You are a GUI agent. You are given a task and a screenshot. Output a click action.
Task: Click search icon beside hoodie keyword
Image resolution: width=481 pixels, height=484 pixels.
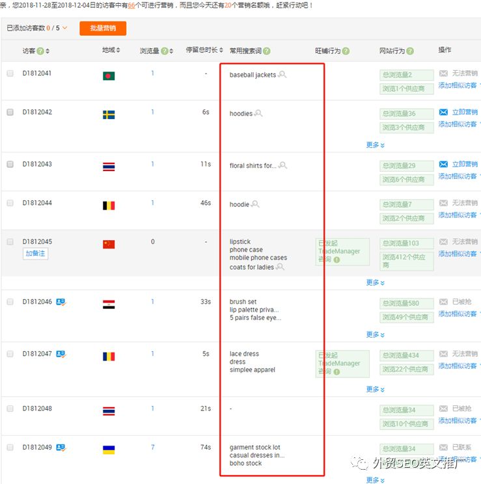coord(255,204)
